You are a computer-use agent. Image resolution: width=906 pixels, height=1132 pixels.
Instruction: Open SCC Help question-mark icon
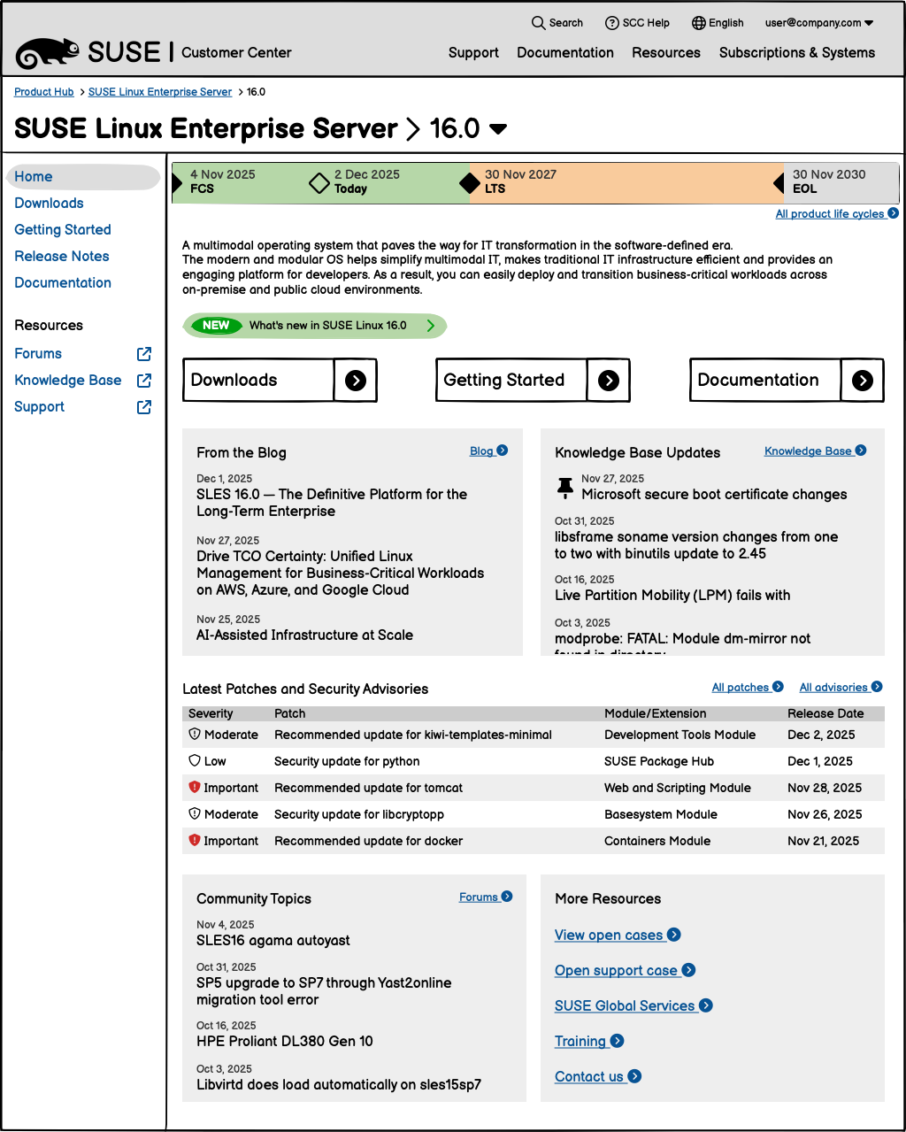pos(611,23)
